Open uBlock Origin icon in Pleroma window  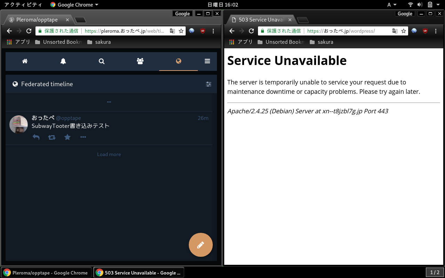pos(203,31)
